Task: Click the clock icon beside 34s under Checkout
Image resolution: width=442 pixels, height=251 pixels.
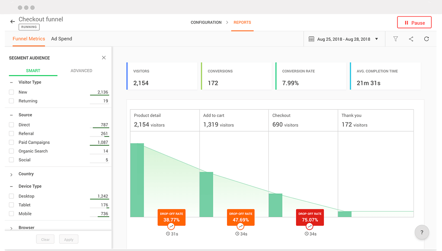Action: pyautogui.click(x=307, y=234)
